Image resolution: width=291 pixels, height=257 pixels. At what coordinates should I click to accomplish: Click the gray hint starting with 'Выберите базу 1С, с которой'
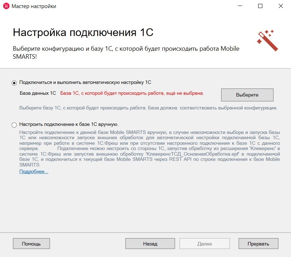pyautogui.click(x=148, y=108)
